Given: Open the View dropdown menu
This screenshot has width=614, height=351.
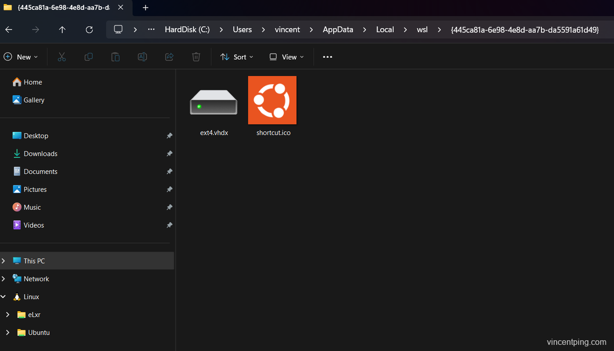Looking at the screenshot, I should click(x=287, y=57).
